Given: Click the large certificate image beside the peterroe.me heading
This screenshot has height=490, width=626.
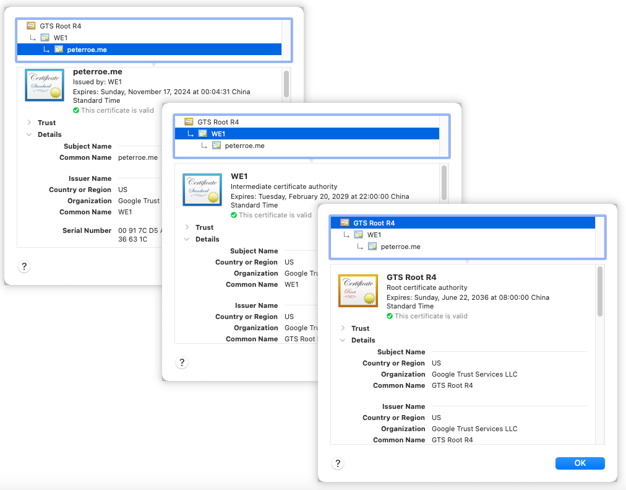Looking at the screenshot, I should click(45, 85).
